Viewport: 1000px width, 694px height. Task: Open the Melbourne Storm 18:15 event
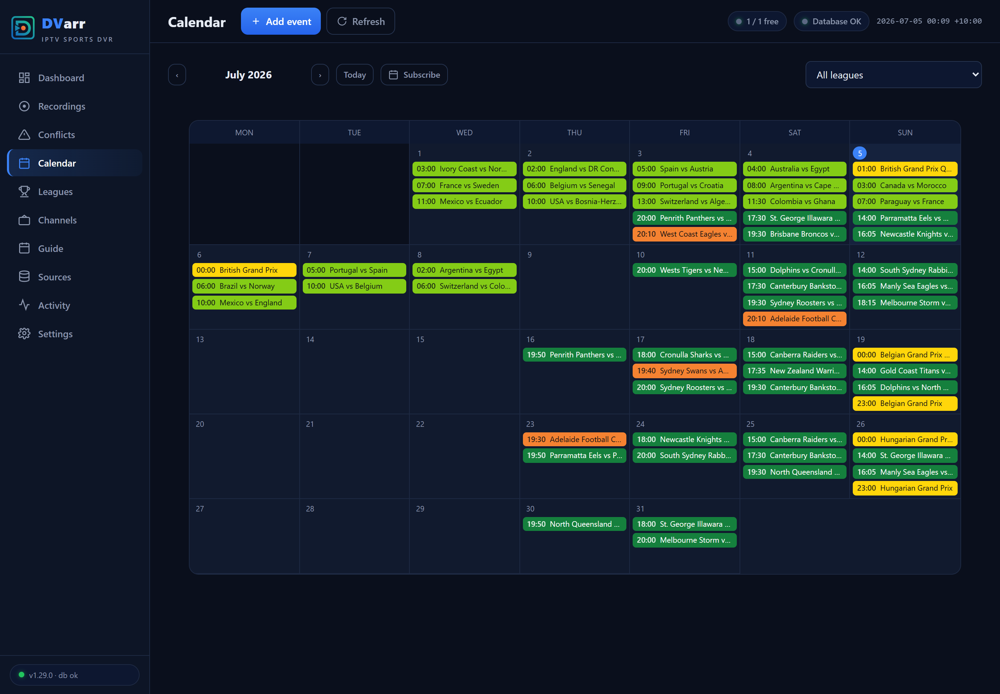tap(905, 303)
